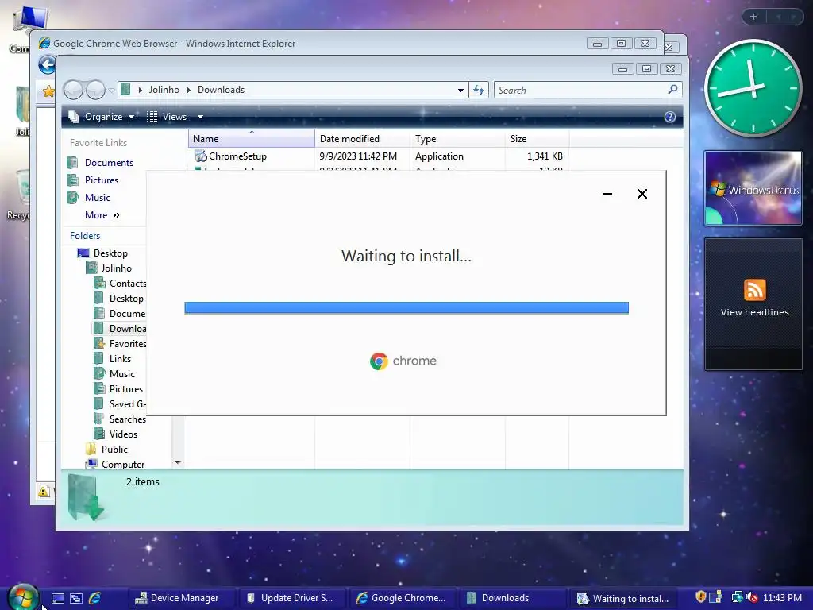This screenshot has width=813, height=610.
Task: Click the Views toolbar button
Action: pos(167,117)
